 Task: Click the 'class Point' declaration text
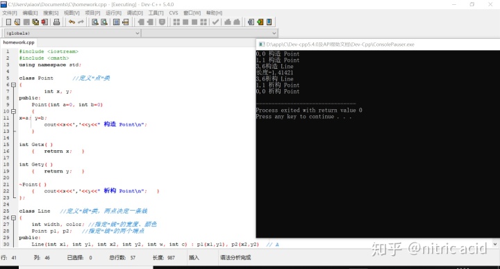pyautogui.click(x=36, y=78)
